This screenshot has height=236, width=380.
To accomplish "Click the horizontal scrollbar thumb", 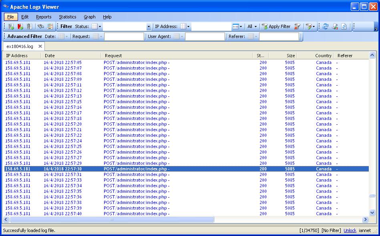I will 112,220.
